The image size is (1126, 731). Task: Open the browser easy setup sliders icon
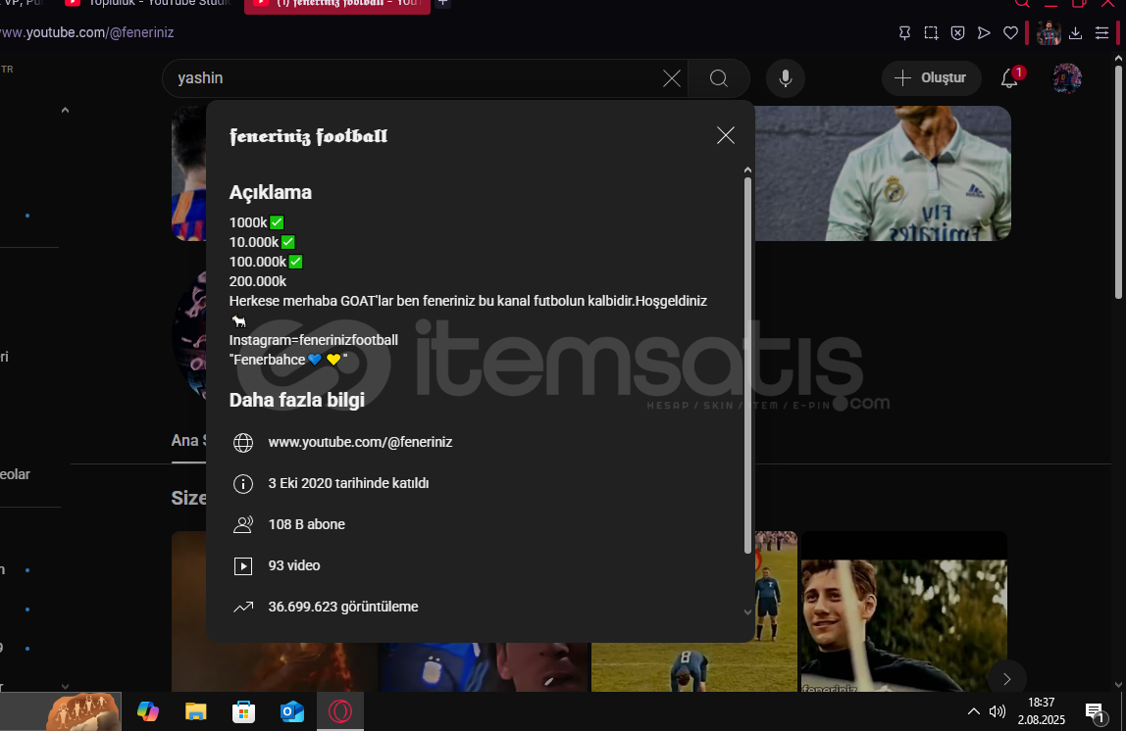click(x=1101, y=33)
